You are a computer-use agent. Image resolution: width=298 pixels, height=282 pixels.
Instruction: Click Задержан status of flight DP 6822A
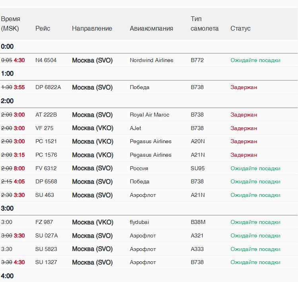244,88
